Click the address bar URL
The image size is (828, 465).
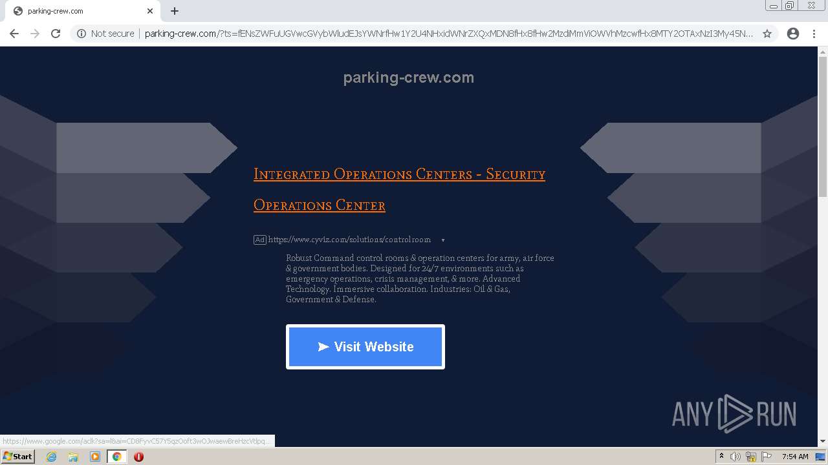click(x=448, y=34)
